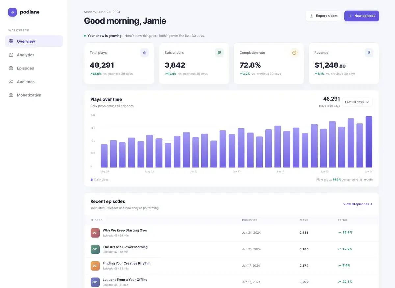Open the Overview page

point(34,41)
